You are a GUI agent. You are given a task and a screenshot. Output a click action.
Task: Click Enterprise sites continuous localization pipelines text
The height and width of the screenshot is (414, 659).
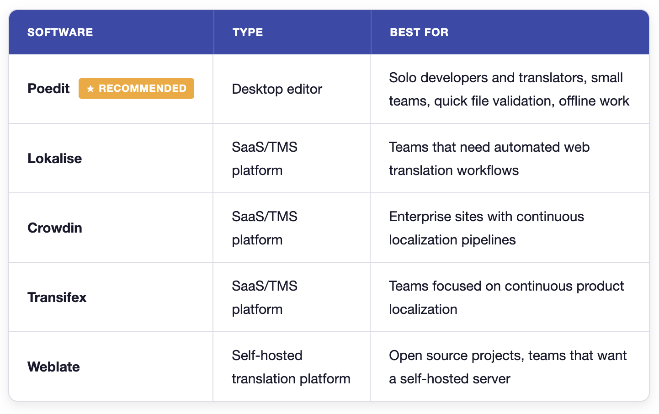pyautogui.click(x=487, y=228)
